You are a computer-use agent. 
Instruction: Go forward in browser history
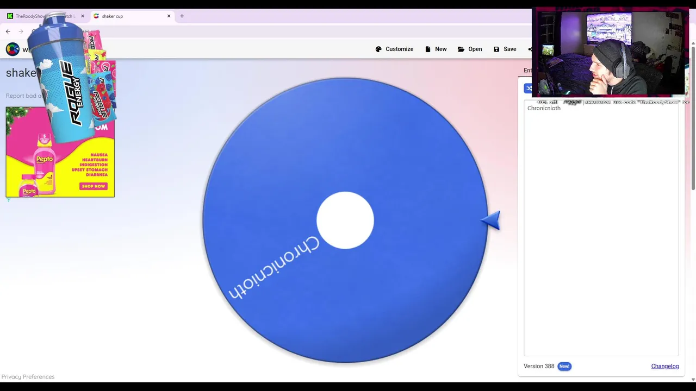point(21,31)
